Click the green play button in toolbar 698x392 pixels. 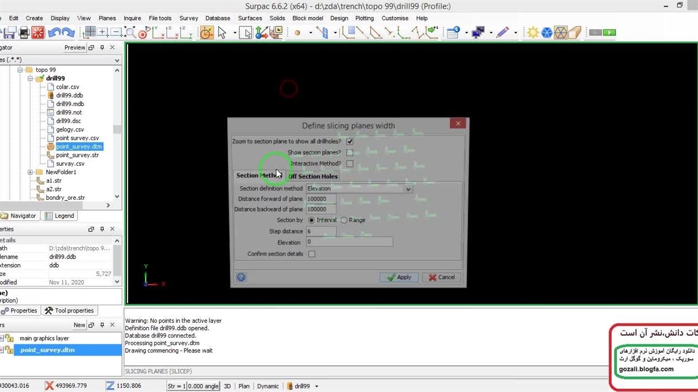[609, 33]
